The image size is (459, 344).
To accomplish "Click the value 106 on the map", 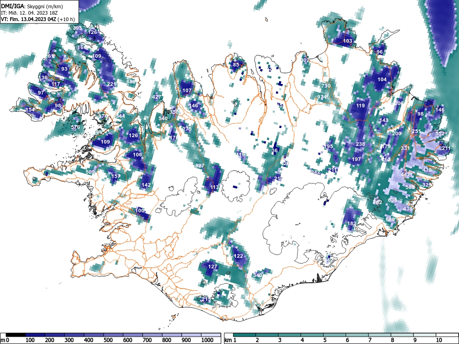I will (x=137, y=155).
